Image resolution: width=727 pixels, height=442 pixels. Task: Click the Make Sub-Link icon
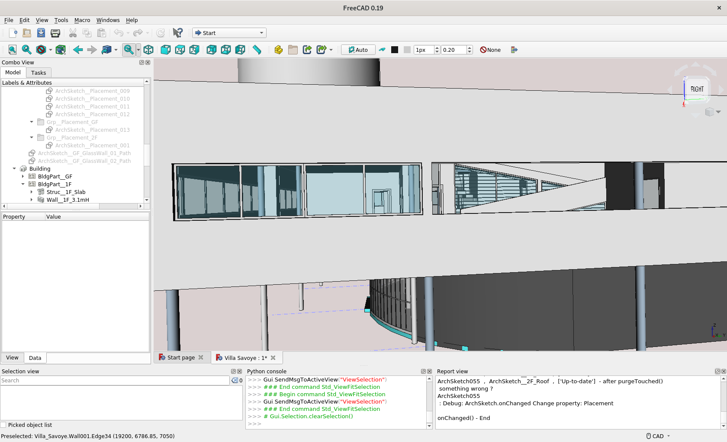click(x=321, y=50)
